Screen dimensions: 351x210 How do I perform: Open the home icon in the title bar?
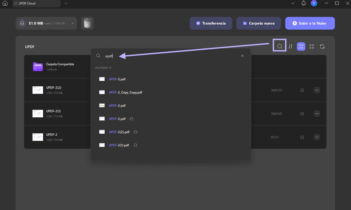coord(5,3)
